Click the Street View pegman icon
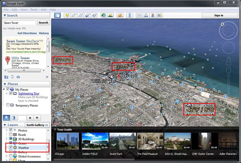Viewport: 241px width, 163px height. click(x=229, y=61)
